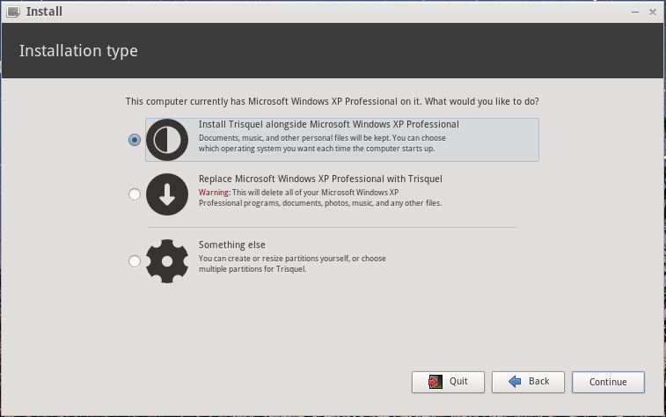
Task: Click the 'Something else' option title text
Action: point(231,245)
